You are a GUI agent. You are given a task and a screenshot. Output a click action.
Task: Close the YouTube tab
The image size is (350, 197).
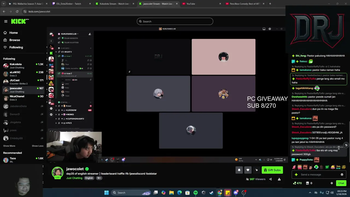(x=220, y=4)
